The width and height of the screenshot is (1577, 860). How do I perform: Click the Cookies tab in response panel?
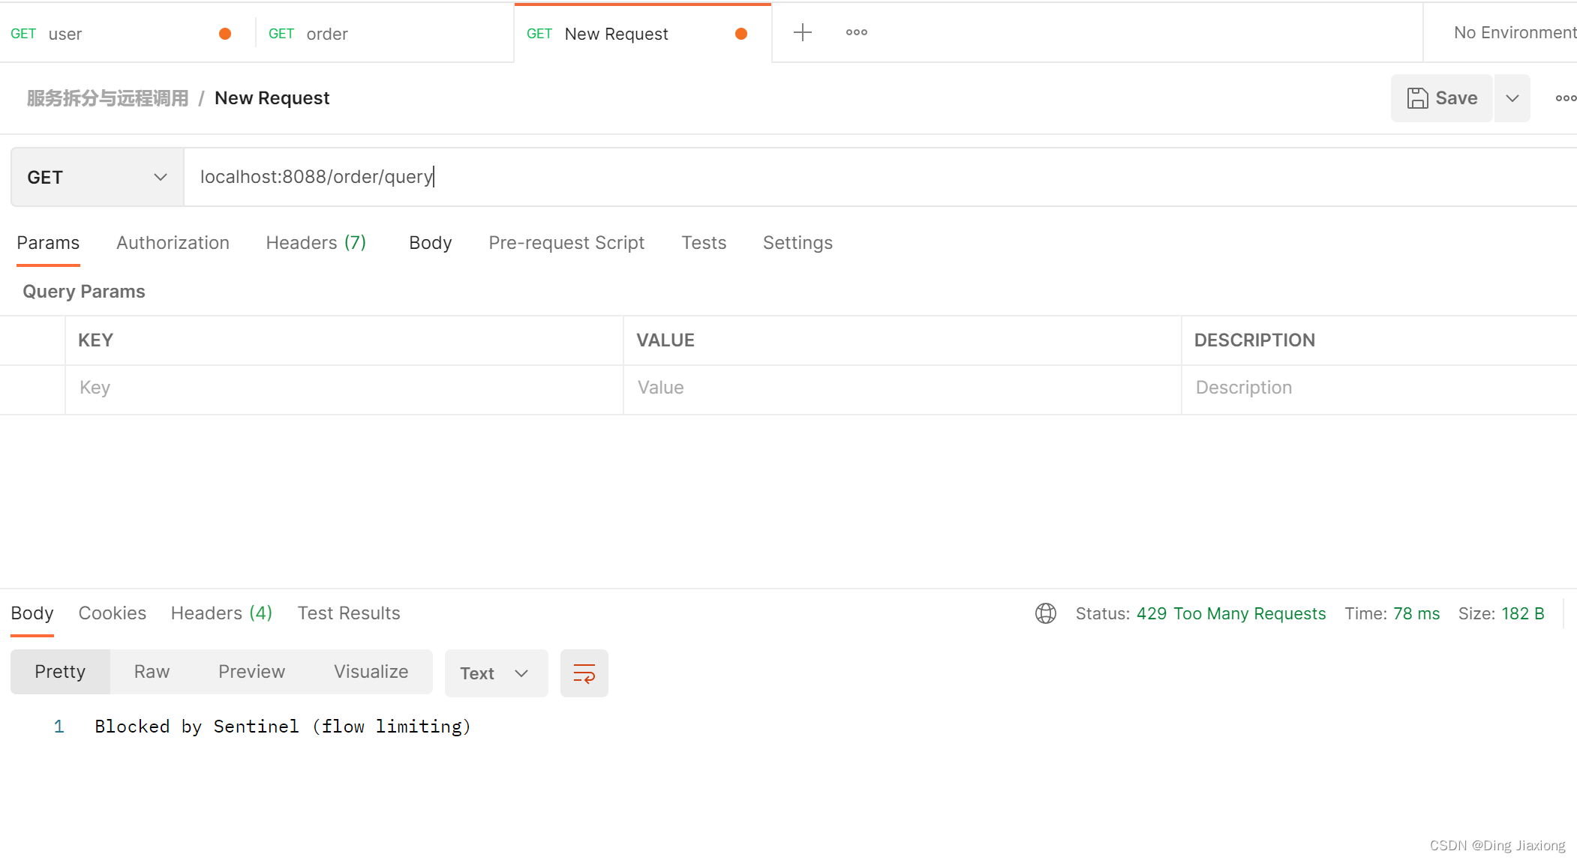pyautogui.click(x=113, y=613)
